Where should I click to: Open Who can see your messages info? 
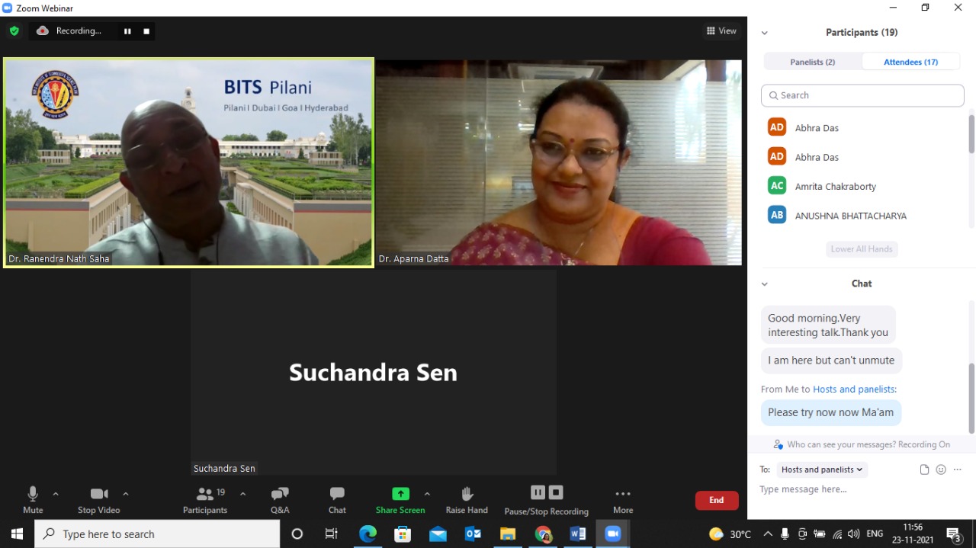[862, 444]
